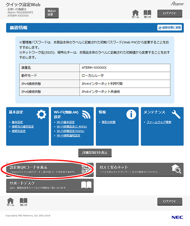
Task: Click the bottom ログアウト button
Action: pos(170,202)
